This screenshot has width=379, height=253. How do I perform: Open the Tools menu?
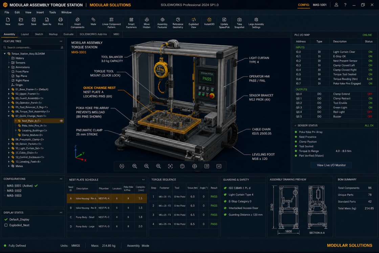click(52, 12)
